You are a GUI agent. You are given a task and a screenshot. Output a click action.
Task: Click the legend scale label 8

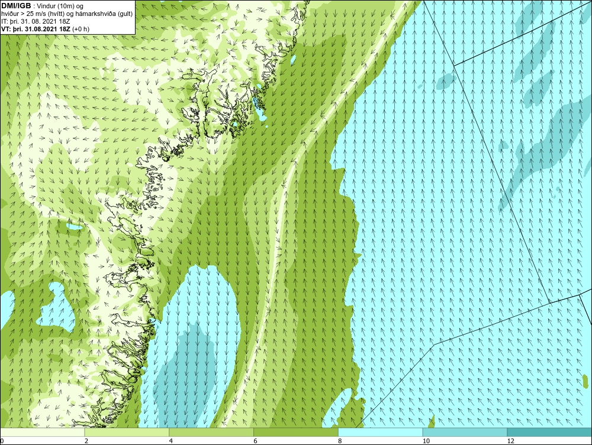pos(340,441)
